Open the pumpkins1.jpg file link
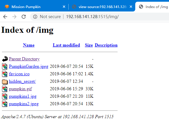The image size is (169, 119). [x=22, y=97]
